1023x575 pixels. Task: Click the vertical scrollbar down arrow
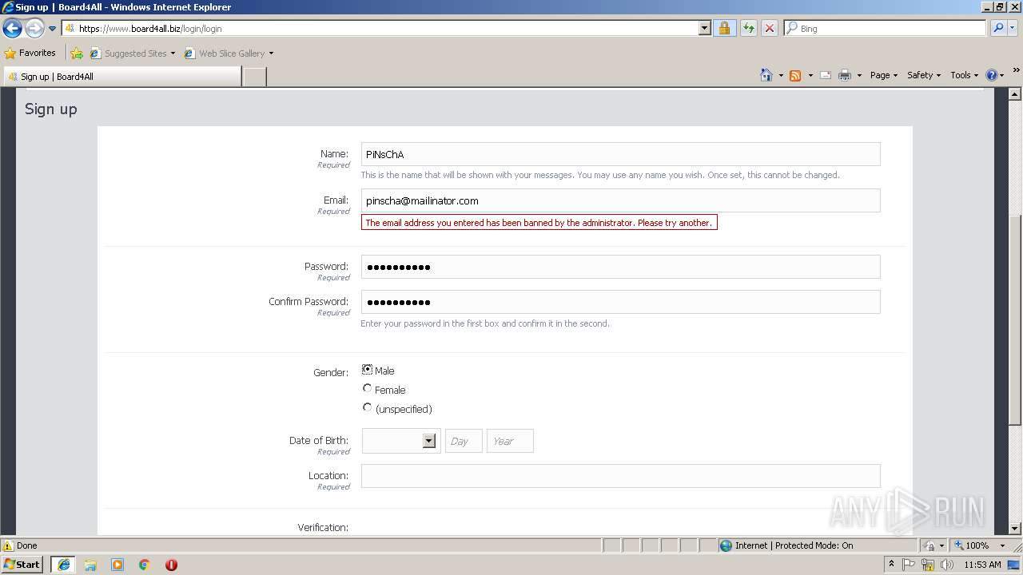[x=1015, y=528]
